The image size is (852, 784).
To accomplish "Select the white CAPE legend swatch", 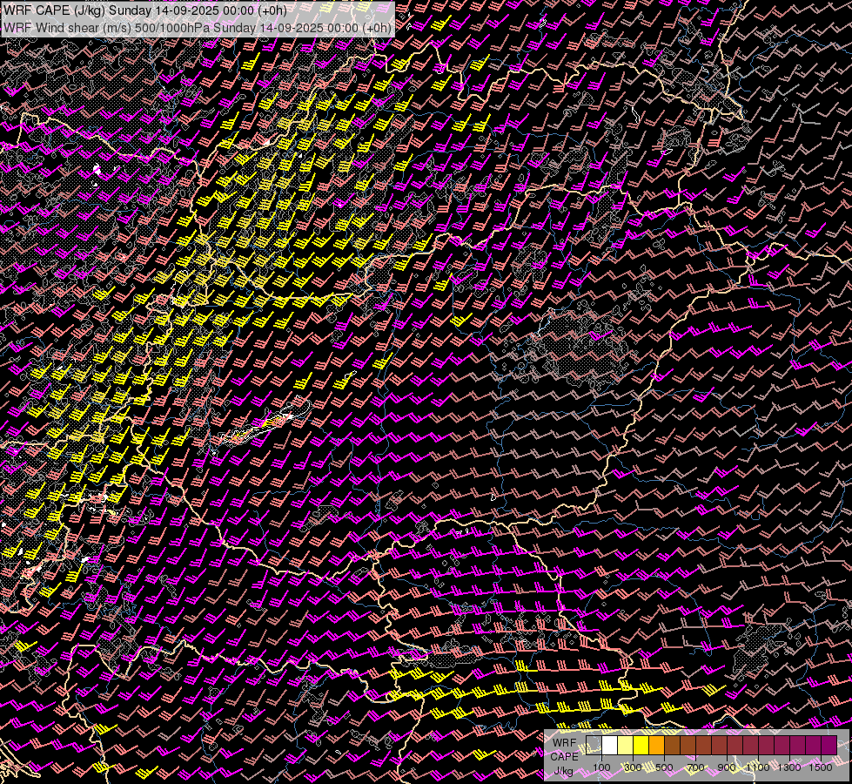I will [609, 745].
